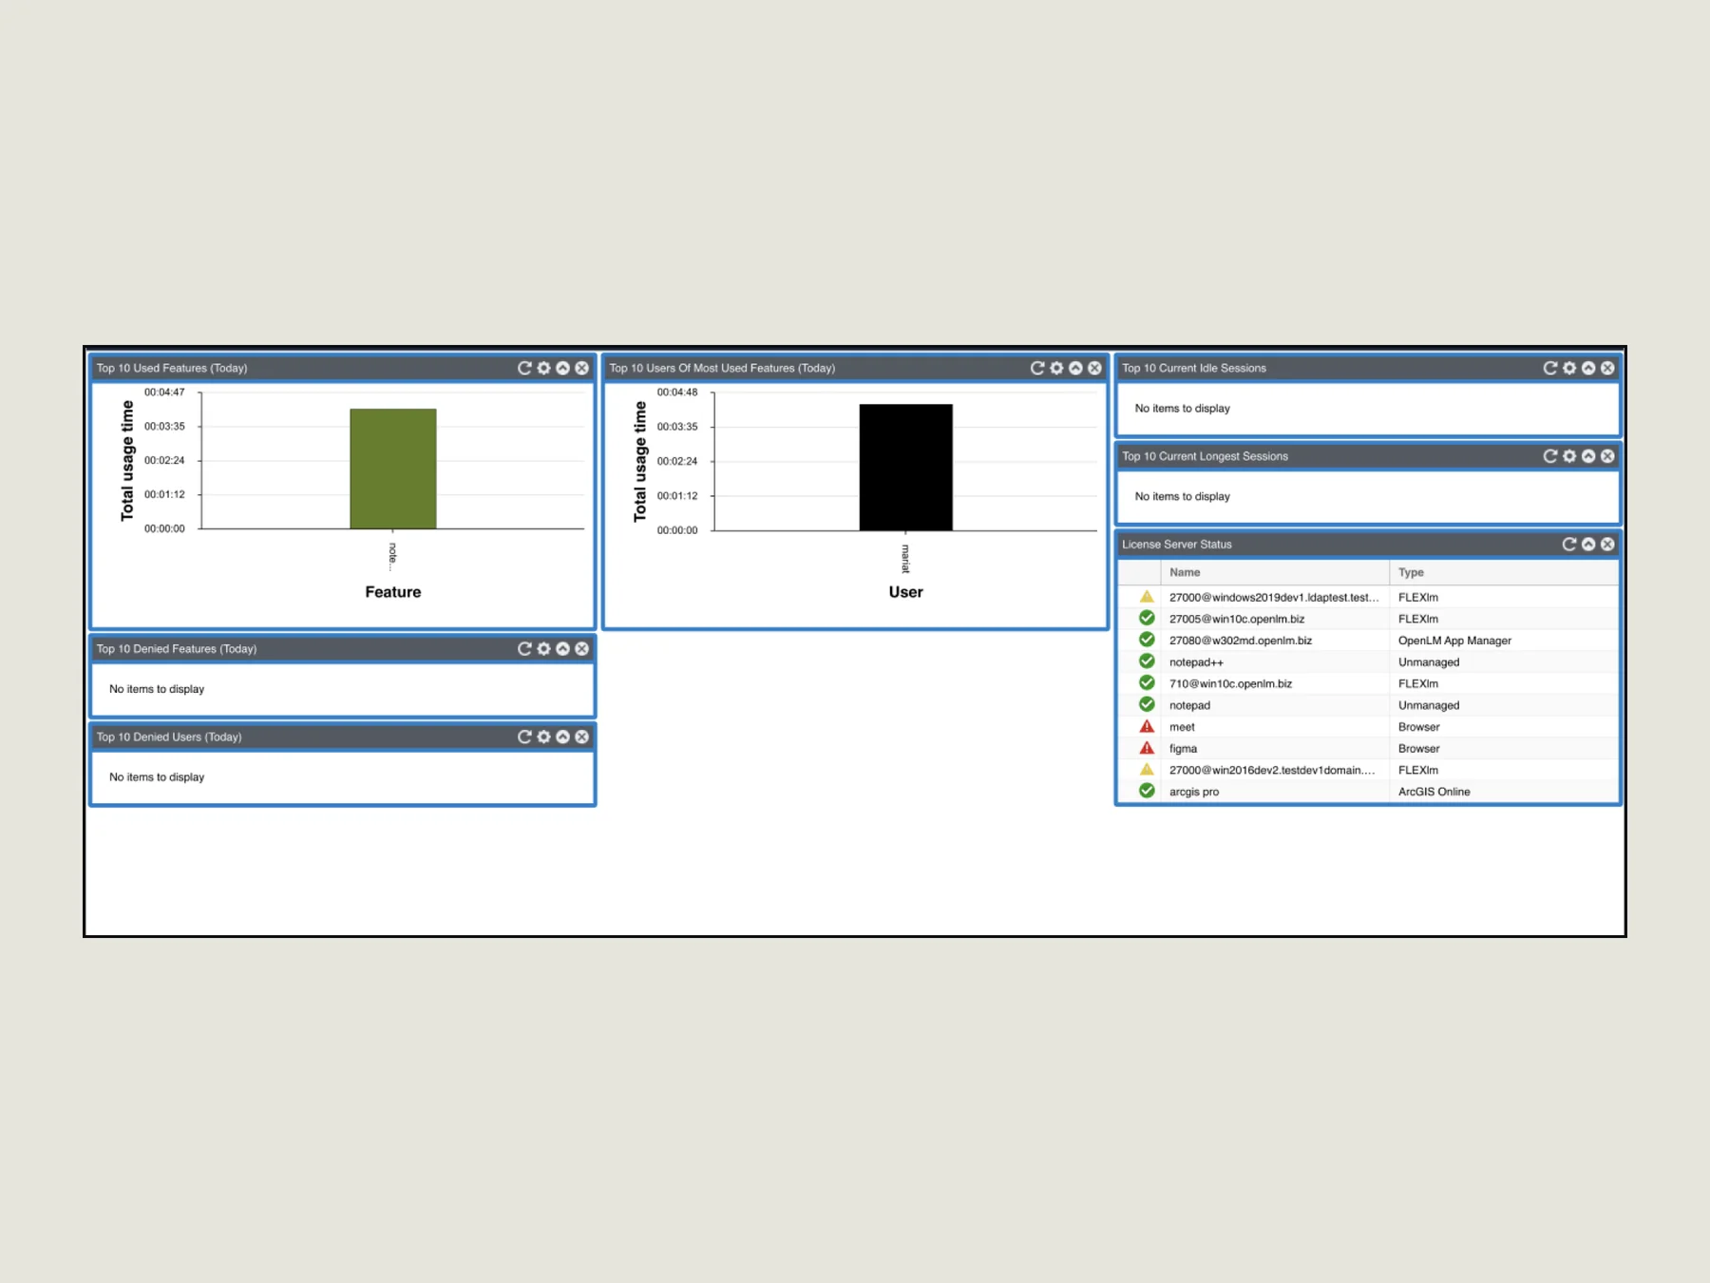Refresh Top 10 Current Longest Sessions widget
Viewport: 1710px width, 1283px height.
1550,456
